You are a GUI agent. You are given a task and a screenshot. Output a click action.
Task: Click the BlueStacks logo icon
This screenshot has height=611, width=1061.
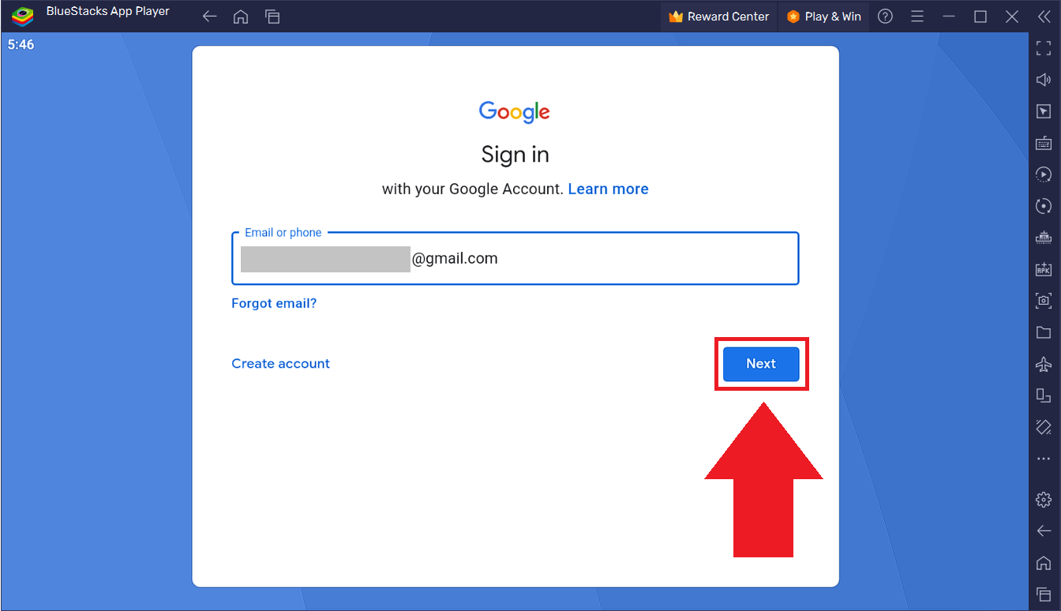23,17
